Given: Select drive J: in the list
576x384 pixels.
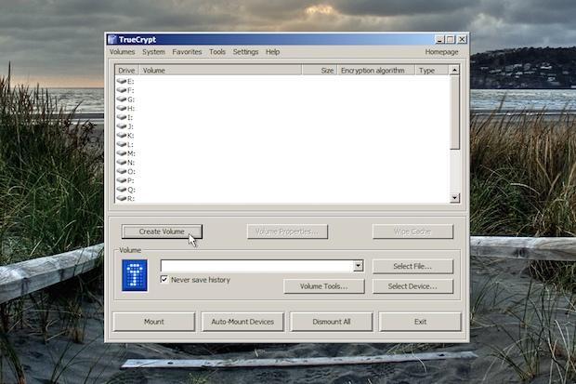Looking at the screenshot, I should click(x=124, y=126).
